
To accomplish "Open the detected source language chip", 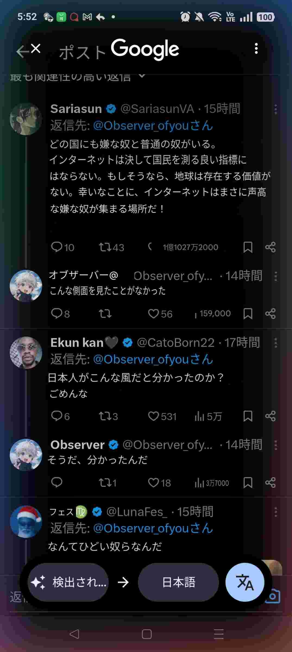I will click(68, 582).
